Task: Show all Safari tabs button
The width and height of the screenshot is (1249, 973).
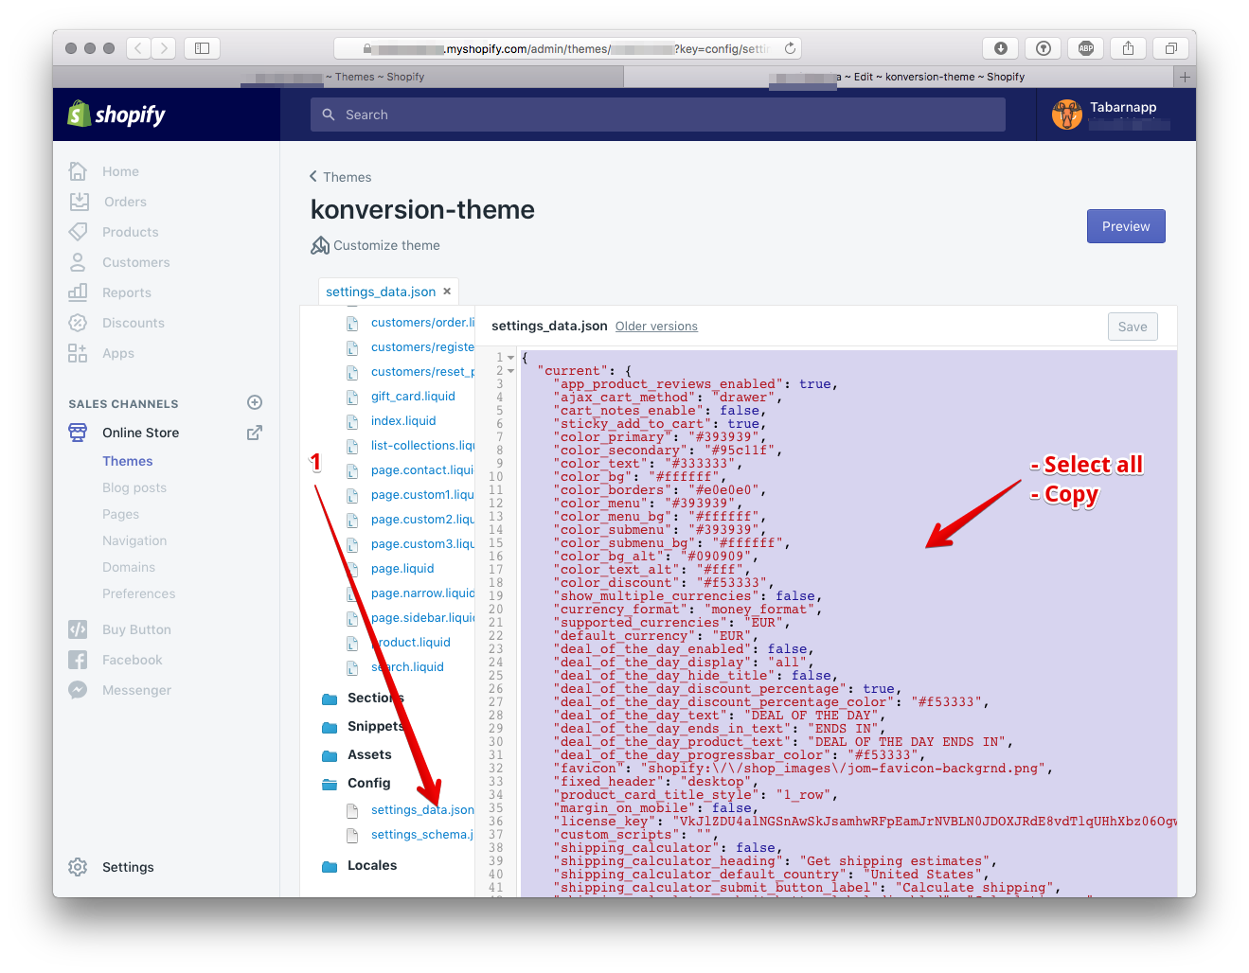Action: (x=1171, y=48)
